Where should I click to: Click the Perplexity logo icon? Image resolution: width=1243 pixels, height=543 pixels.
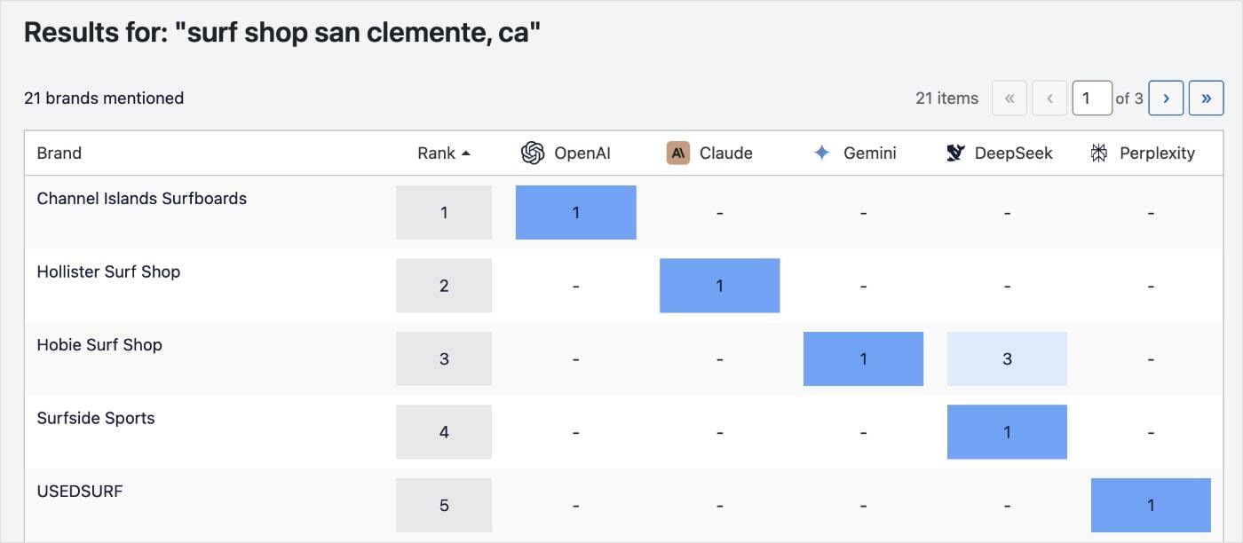tap(1099, 153)
